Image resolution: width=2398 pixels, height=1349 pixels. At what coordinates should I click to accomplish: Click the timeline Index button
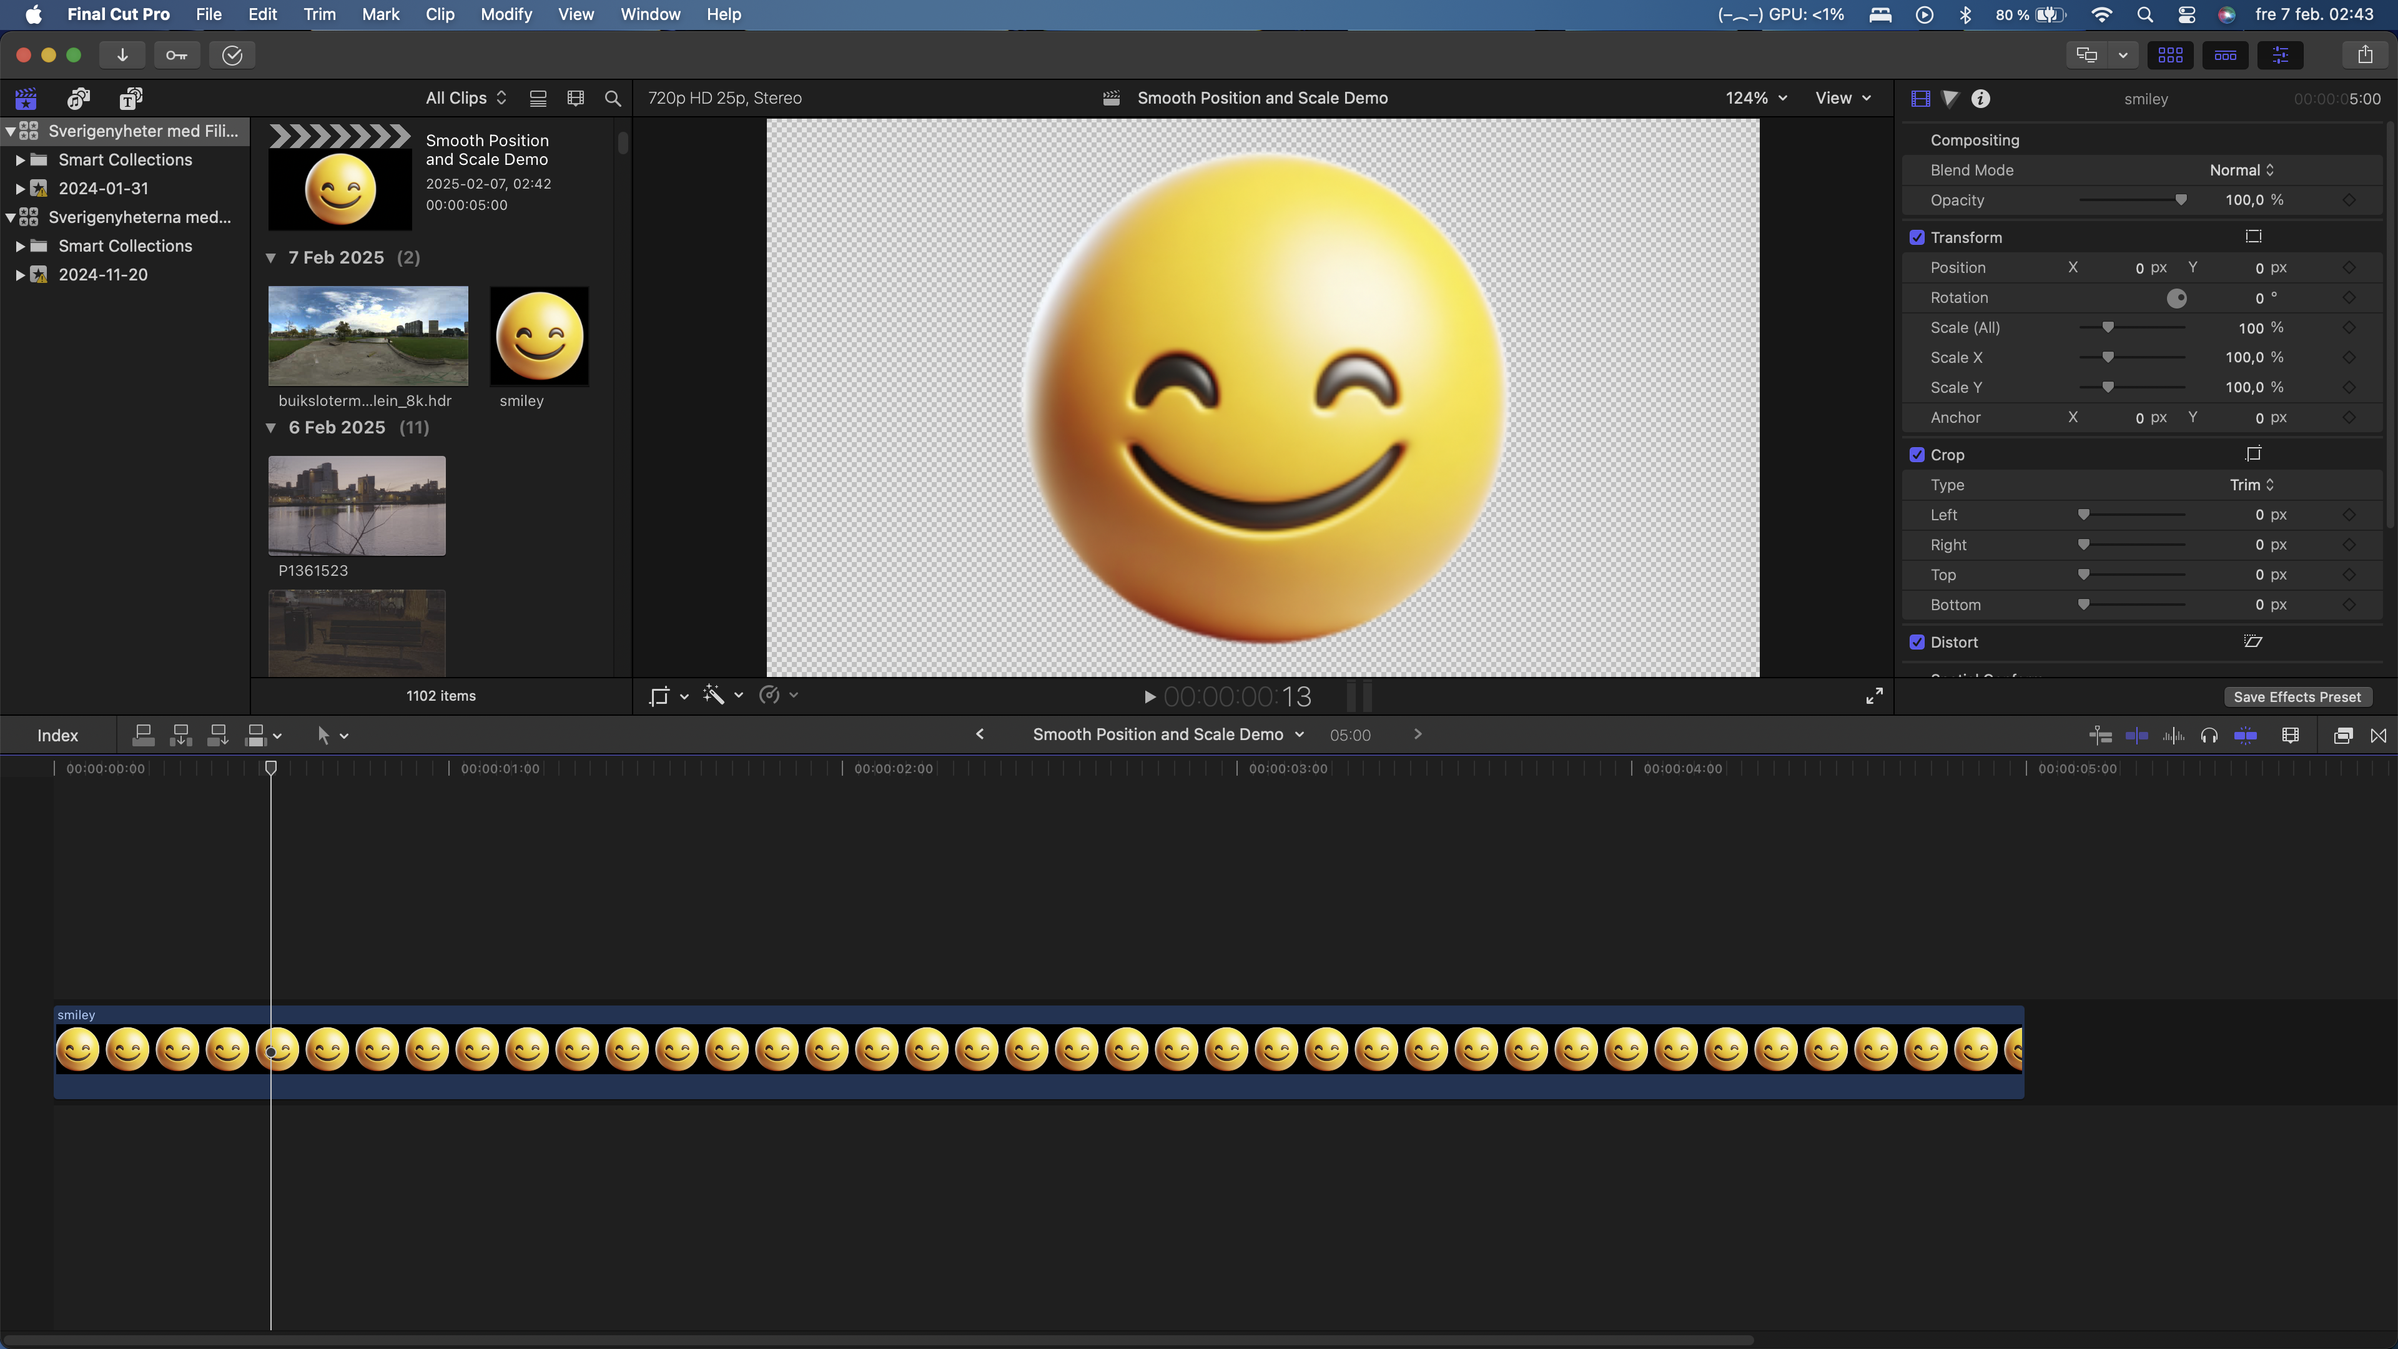pyautogui.click(x=57, y=736)
